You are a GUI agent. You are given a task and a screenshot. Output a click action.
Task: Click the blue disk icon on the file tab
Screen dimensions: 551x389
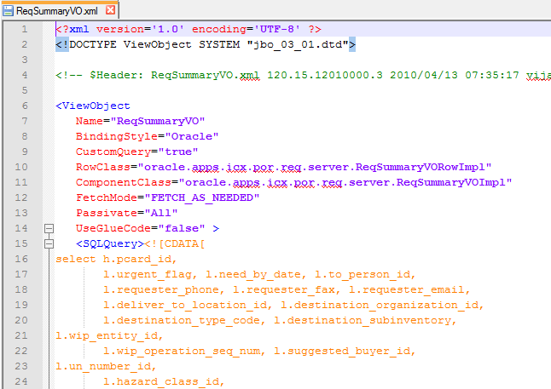tap(9, 10)
